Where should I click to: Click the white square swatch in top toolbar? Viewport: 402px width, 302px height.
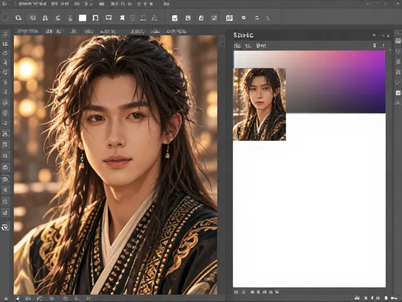[x=82, y=18]
